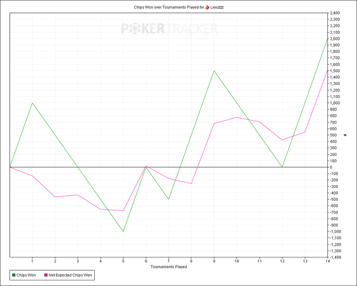This screenshot has height=286, width=357.
Task: Click green line peak at tournament 9
Action: [214, 71]
